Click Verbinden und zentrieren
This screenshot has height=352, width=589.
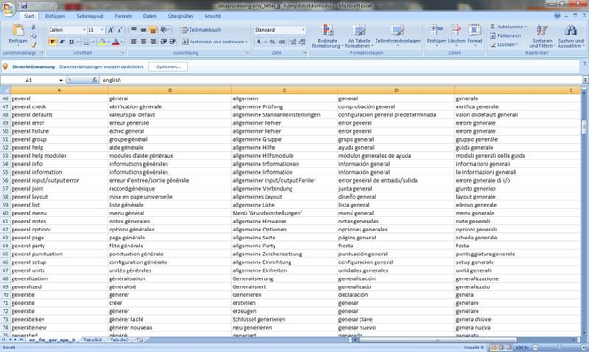pos(213,42)
